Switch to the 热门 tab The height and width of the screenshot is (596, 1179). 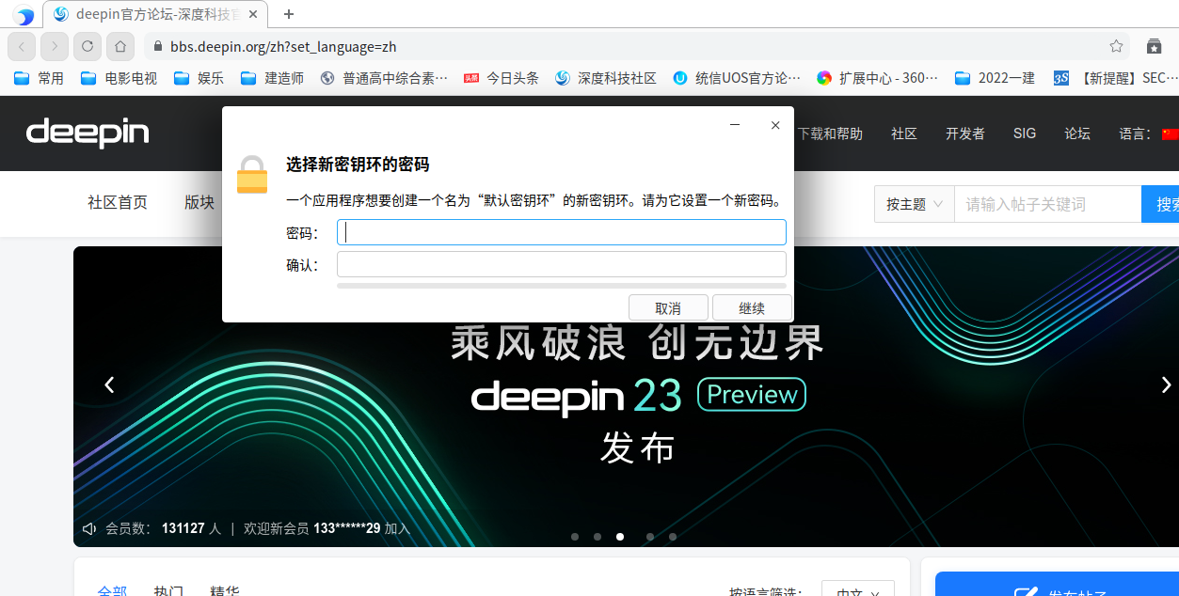[167, 590]
